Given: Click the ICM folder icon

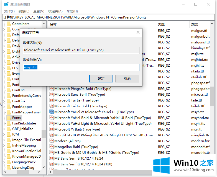Looking at the screenshot, I should tap(9, 134).
